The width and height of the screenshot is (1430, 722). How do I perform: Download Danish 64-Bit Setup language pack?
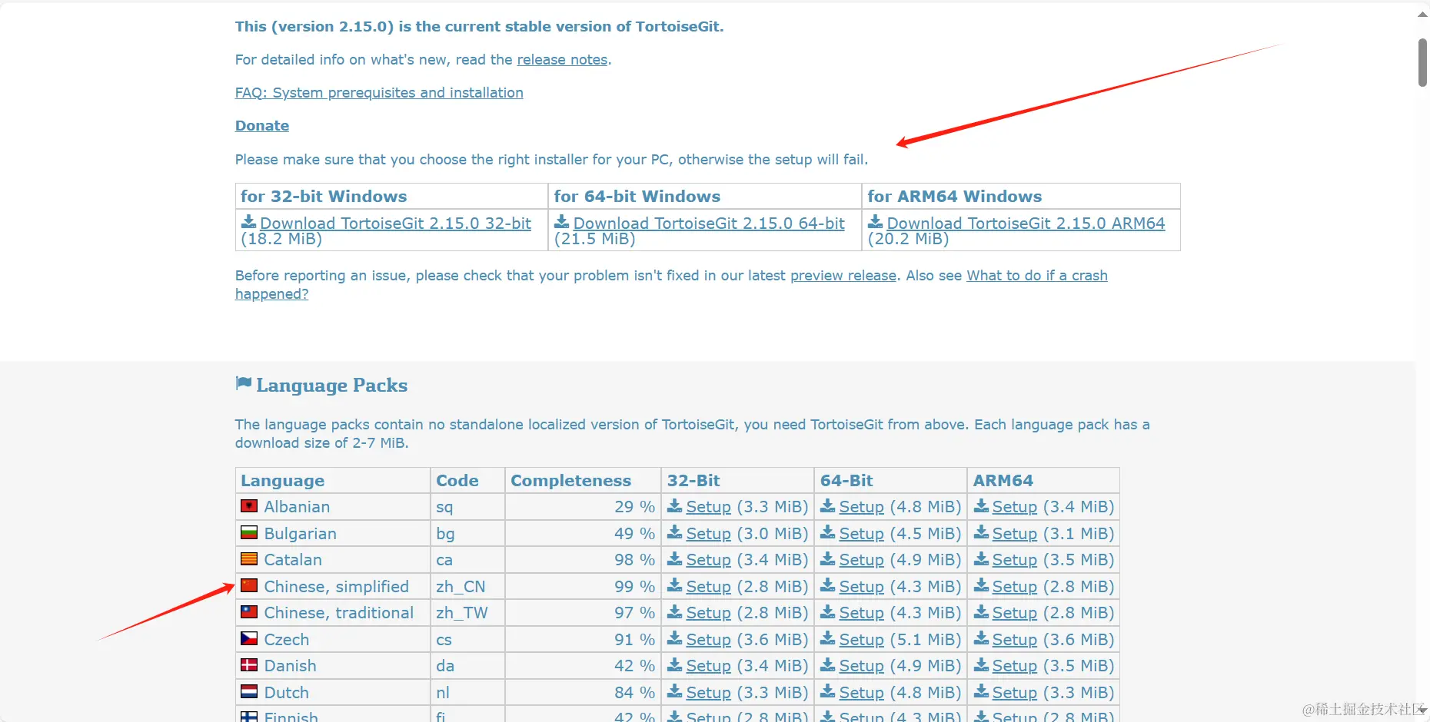(861, 666)
